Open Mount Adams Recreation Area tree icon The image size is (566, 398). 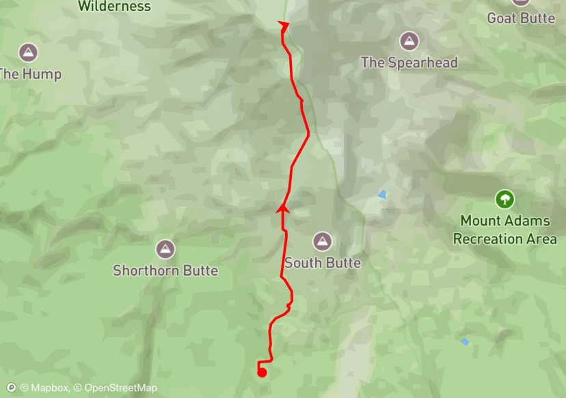tap(504, 199)
